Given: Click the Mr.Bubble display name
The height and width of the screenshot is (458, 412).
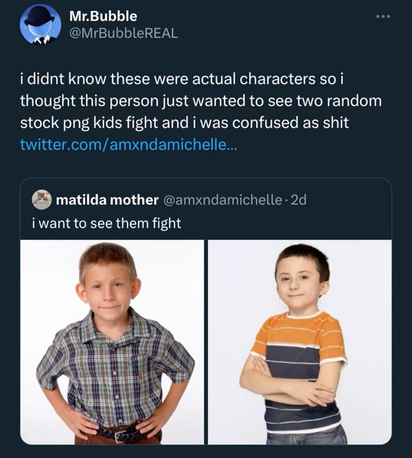Looking at the screenshot, I should pyautogui.click(x=103, y=16).
